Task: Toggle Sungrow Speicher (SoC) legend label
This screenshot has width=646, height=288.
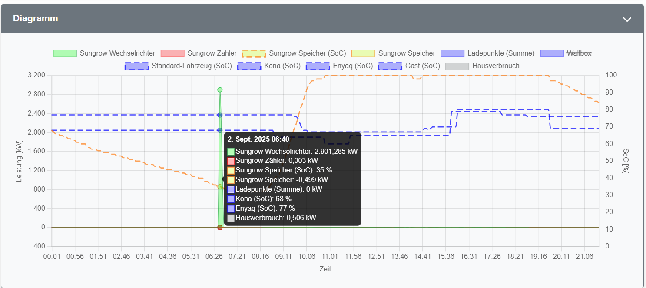Action: tap(307, 53)
